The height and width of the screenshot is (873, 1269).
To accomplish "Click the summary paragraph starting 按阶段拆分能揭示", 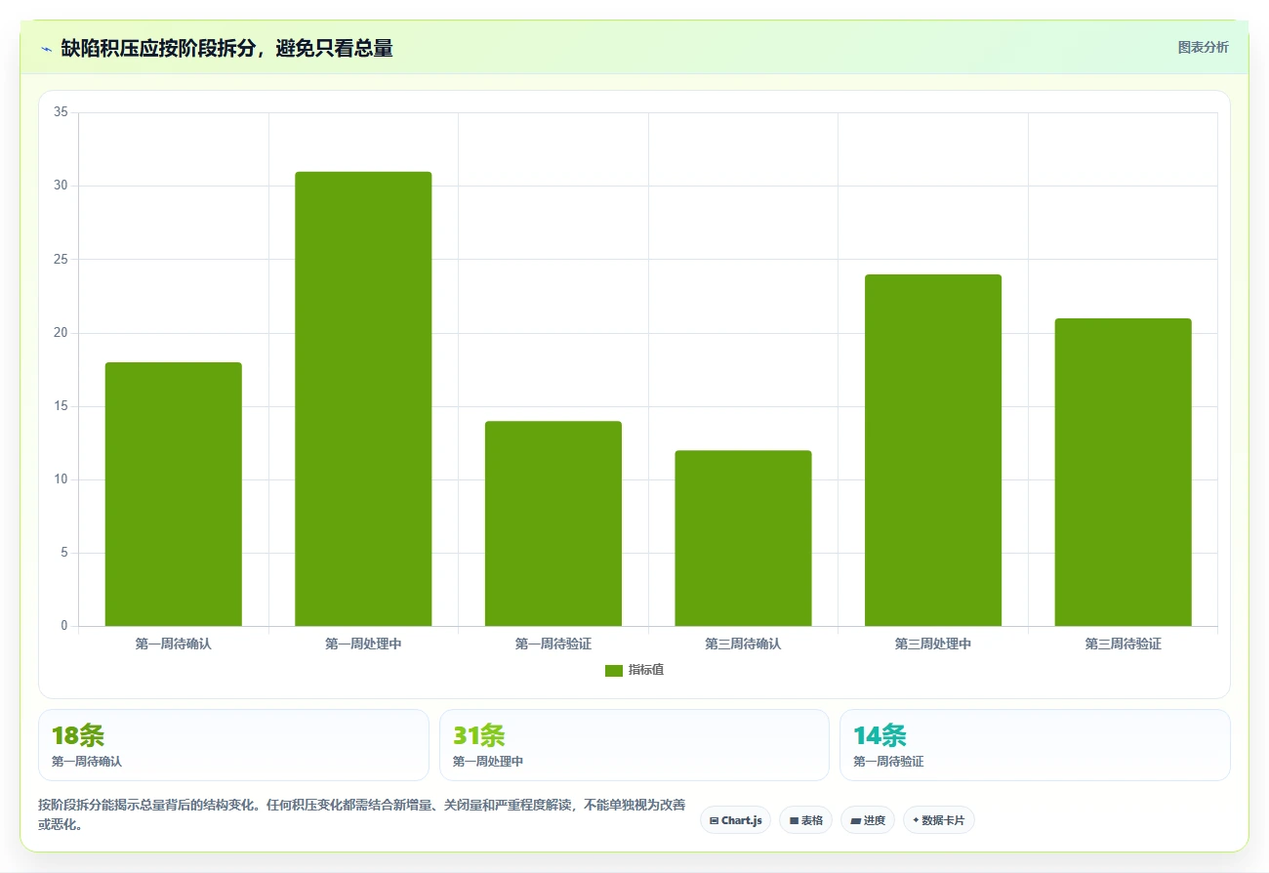I will pos(362,814).
